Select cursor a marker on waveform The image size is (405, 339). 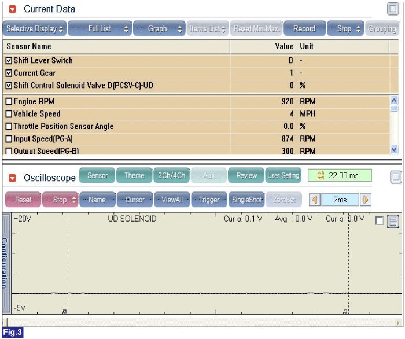tap(65, 311)
